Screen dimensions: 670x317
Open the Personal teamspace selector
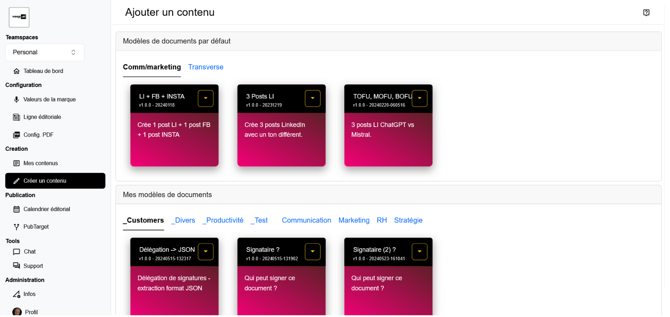[45, 52]
